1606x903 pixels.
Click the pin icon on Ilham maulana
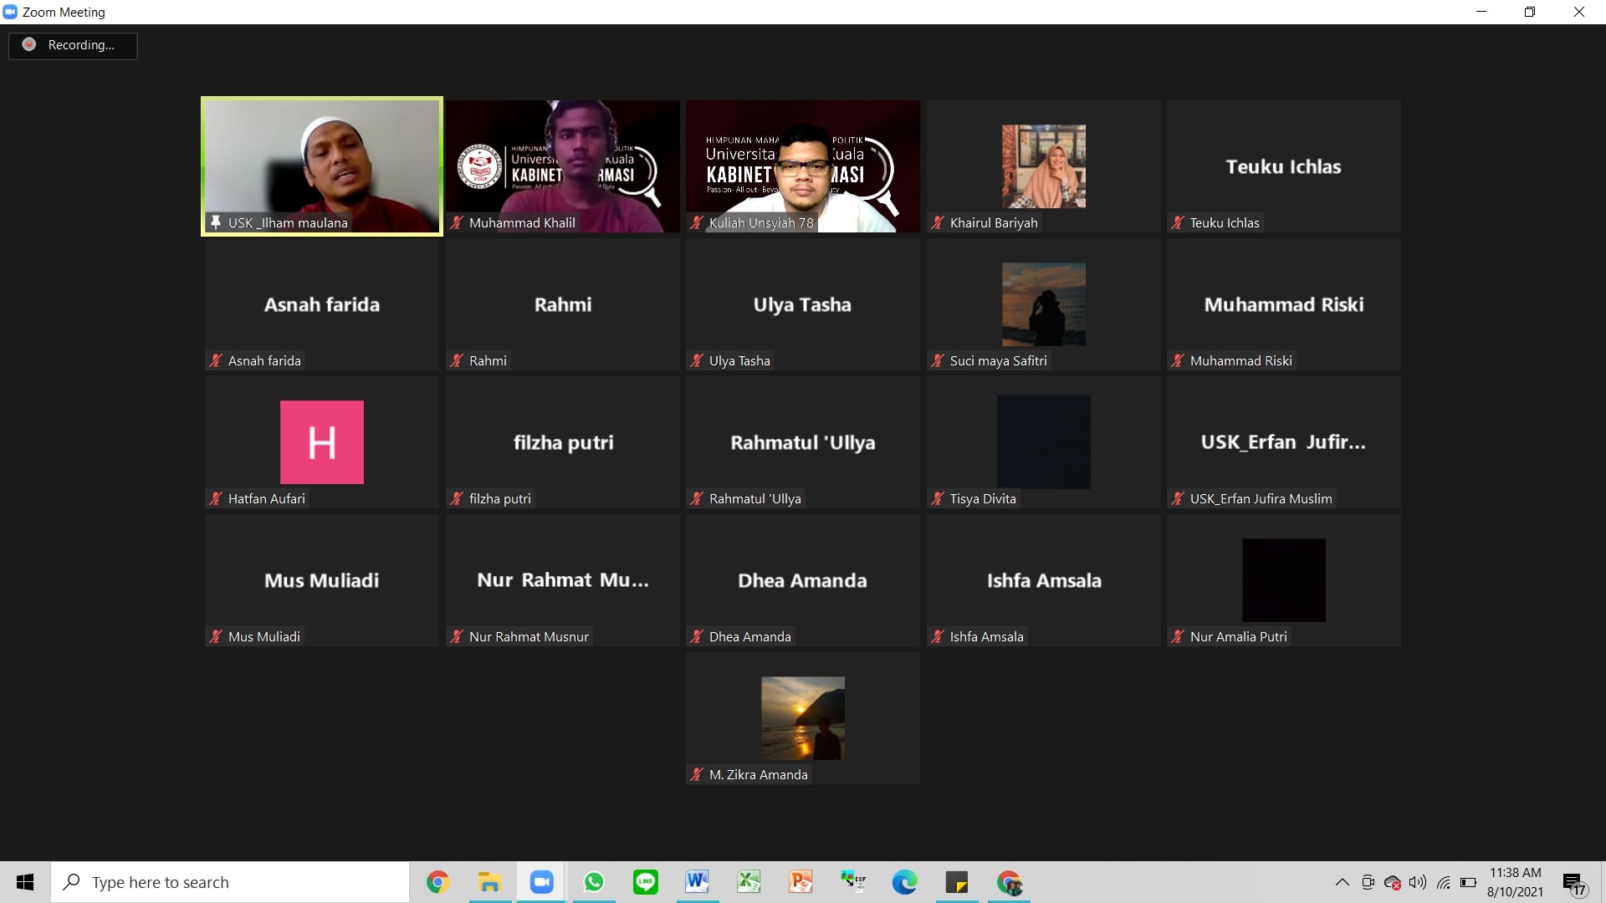(216, 222)
